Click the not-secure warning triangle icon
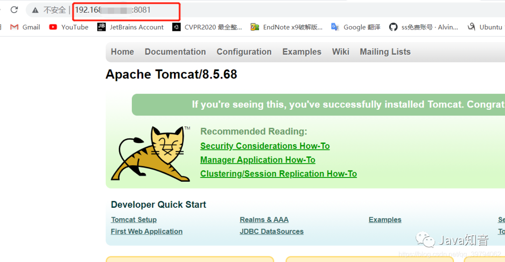 point(35,10)
